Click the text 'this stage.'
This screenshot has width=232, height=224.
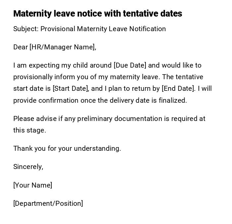pos(29,130)
